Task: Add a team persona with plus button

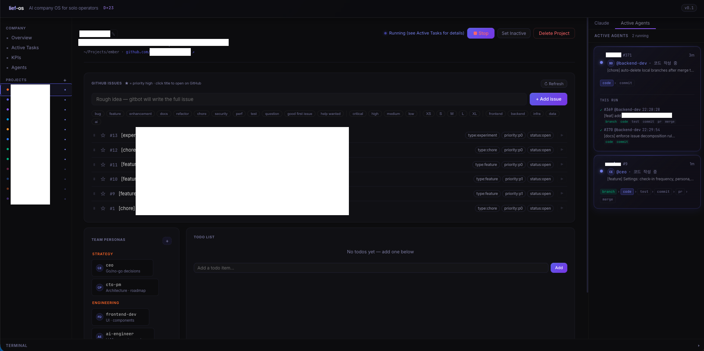Action: point(167,241)
